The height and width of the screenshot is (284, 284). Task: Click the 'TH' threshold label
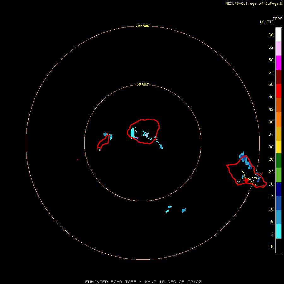click(271, 246)
